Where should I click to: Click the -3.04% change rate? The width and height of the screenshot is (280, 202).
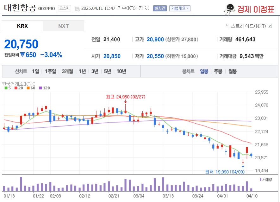(51, 55)
